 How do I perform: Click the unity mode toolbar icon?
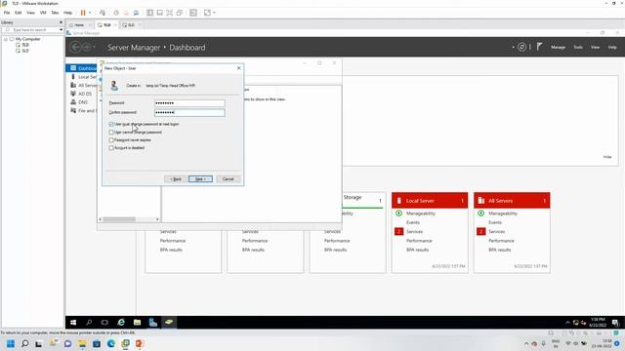pyautogui.click(x=180, y=13)
